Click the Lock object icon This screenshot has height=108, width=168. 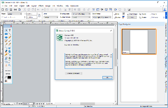pyautogui.click(x=84, y=10)
